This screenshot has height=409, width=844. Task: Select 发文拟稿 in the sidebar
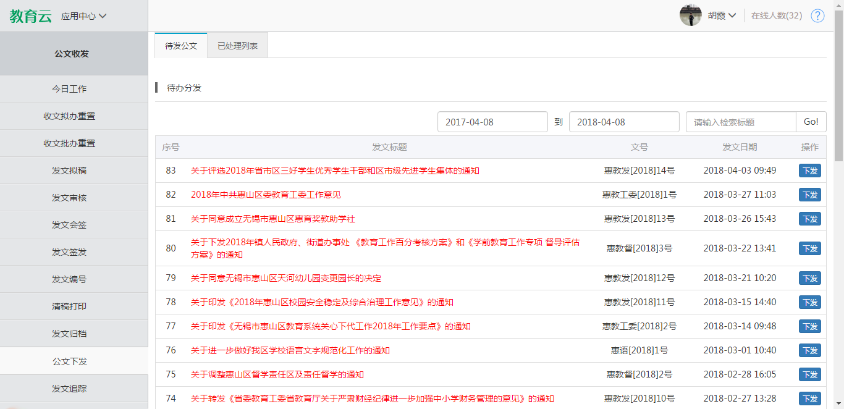point(69,171)
